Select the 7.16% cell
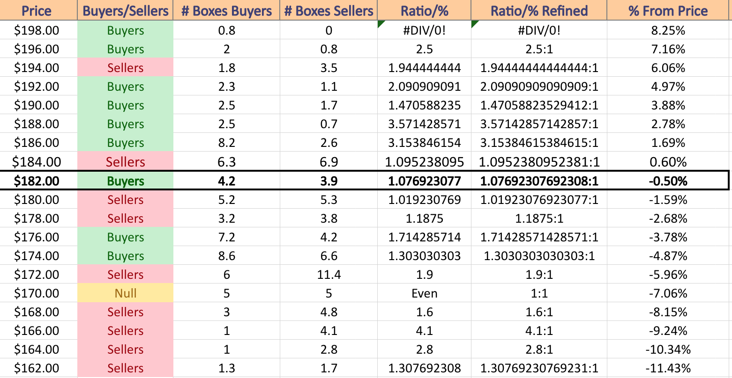The height and width of the screenshot is (378, 732). point(668,49)
